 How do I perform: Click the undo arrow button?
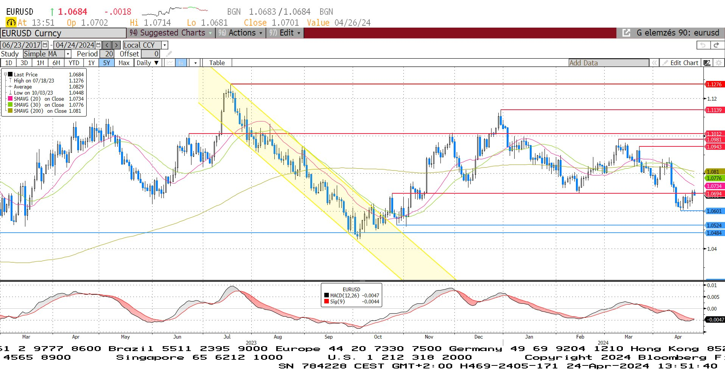coord(703,45)
